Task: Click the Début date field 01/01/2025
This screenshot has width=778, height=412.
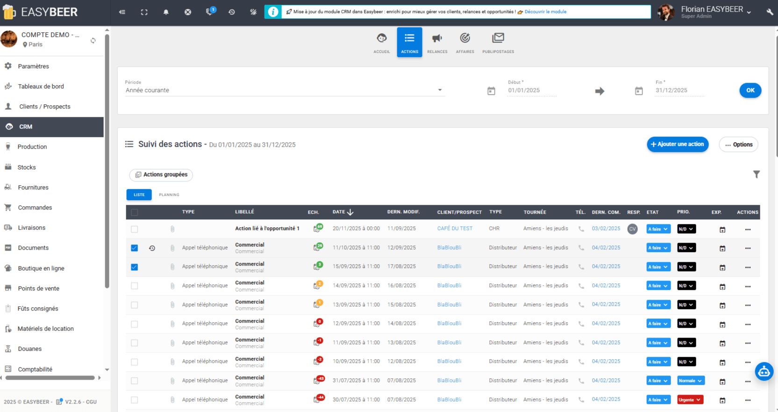Action: pyautogui.click(x=532, y=91)
